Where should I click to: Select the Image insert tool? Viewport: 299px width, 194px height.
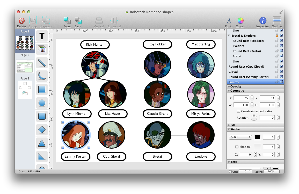(x=42, y=49)
